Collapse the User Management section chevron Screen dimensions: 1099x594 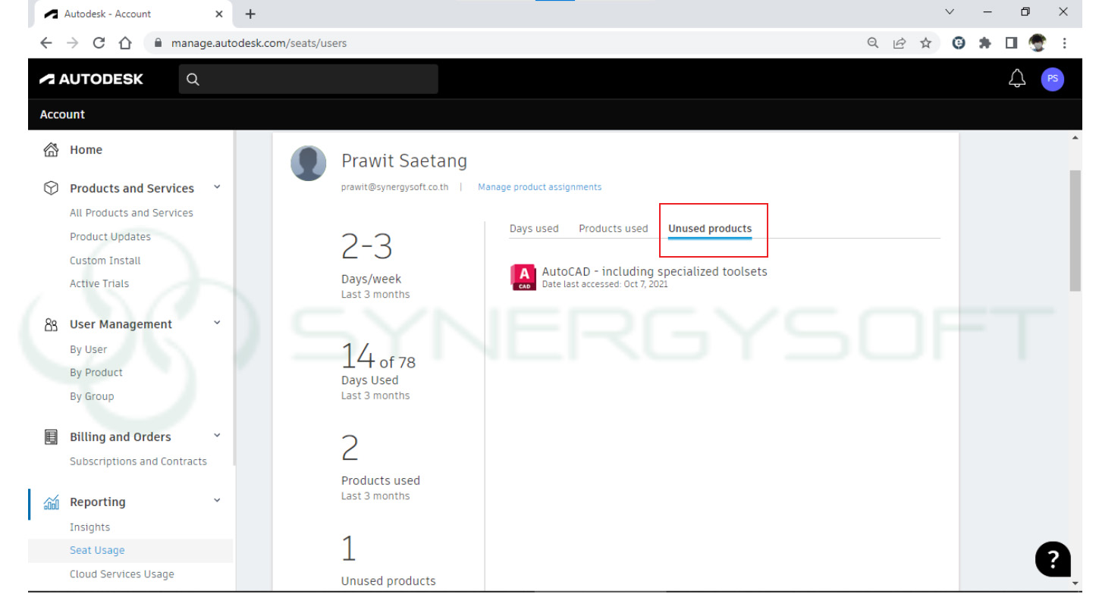(x=217, y=322)
